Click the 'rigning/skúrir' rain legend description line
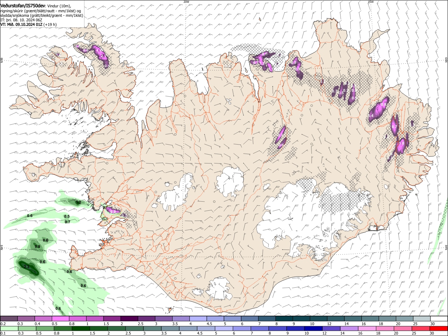The height and width of the screenshot is (336, 448). pyautogui.click(x=40, y=10)
